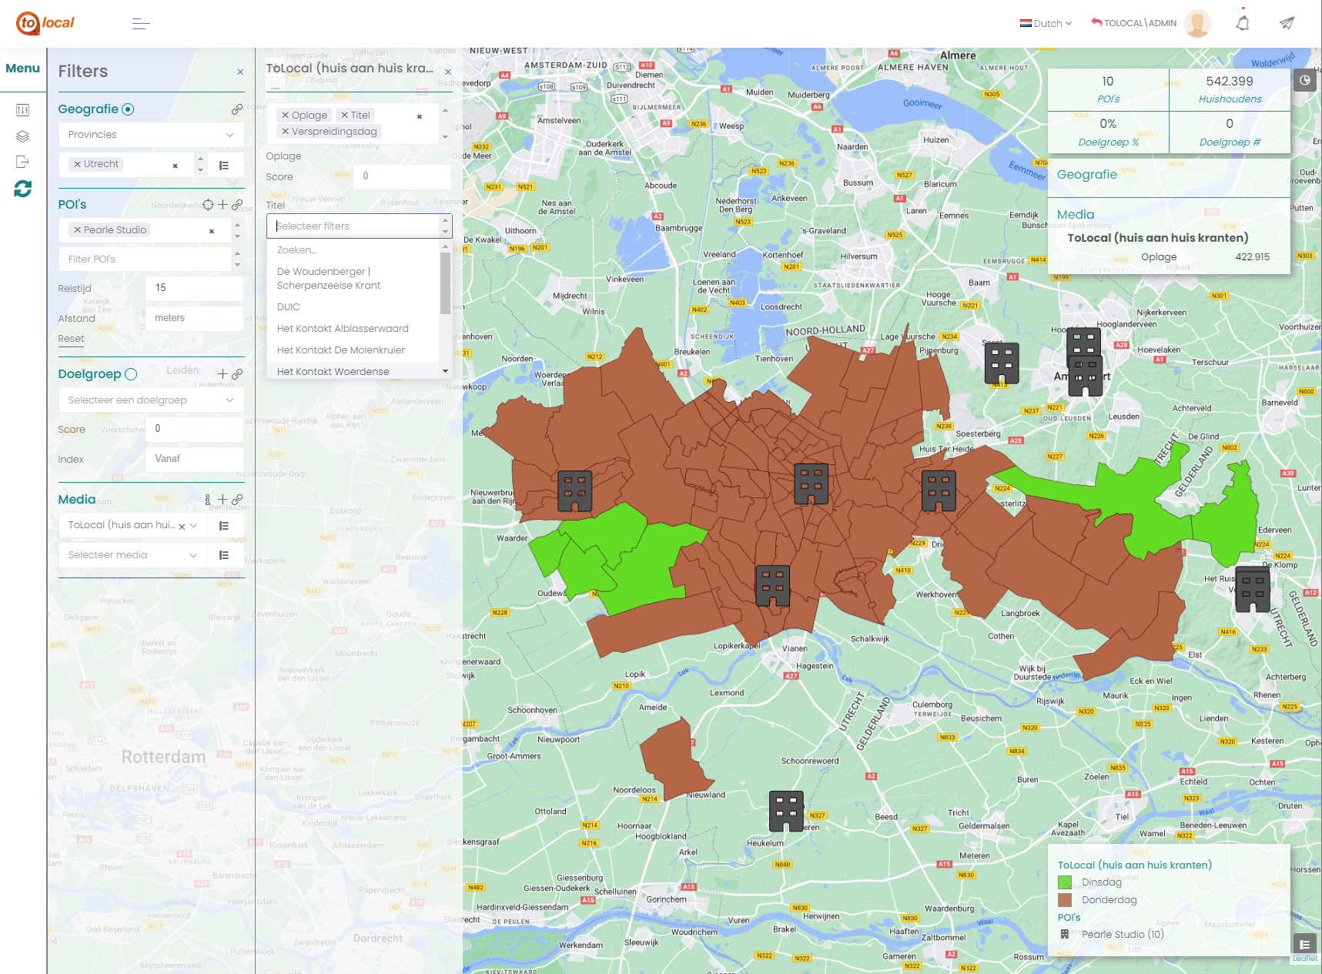Clear all selected provinces in Utrecht field

175,166
